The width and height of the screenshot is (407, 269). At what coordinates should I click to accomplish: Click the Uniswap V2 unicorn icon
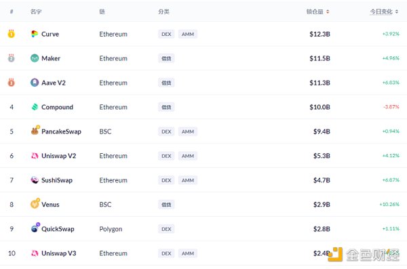pos(35,156)
